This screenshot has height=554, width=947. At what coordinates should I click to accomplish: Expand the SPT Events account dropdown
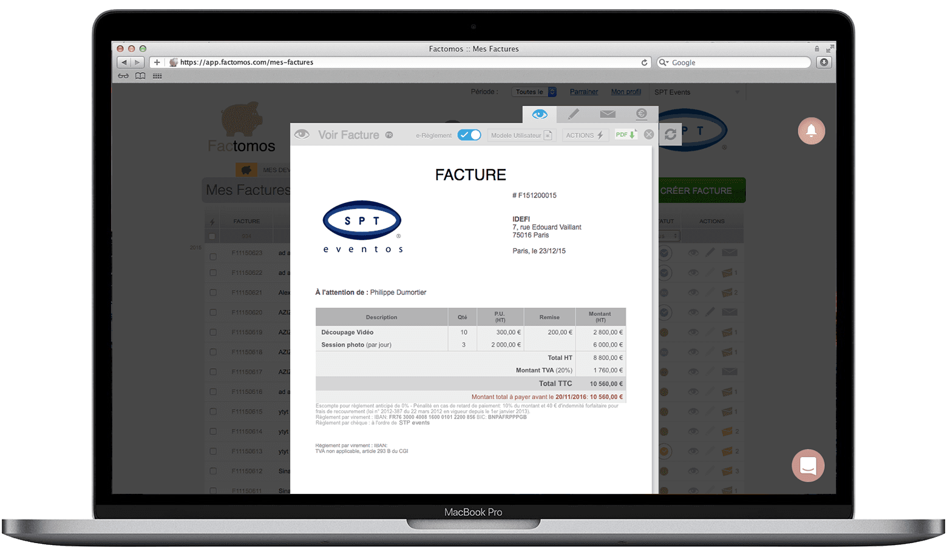pyautogui.click(x=697, y=92)
